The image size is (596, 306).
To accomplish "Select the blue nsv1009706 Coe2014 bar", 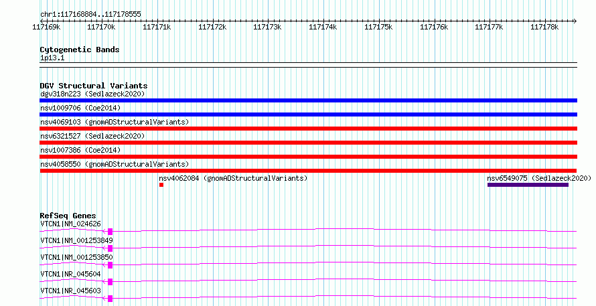I will point(308,114).
